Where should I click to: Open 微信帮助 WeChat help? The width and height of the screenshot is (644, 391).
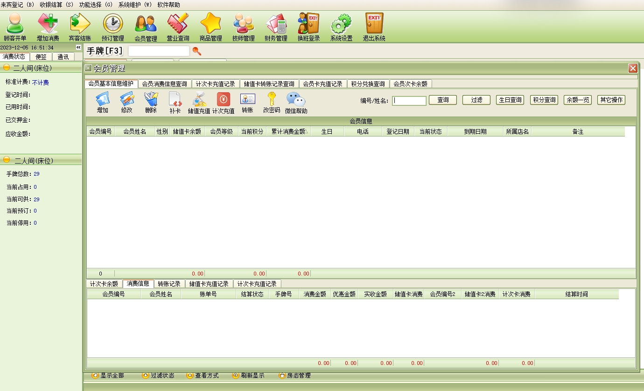click(296, 103)
